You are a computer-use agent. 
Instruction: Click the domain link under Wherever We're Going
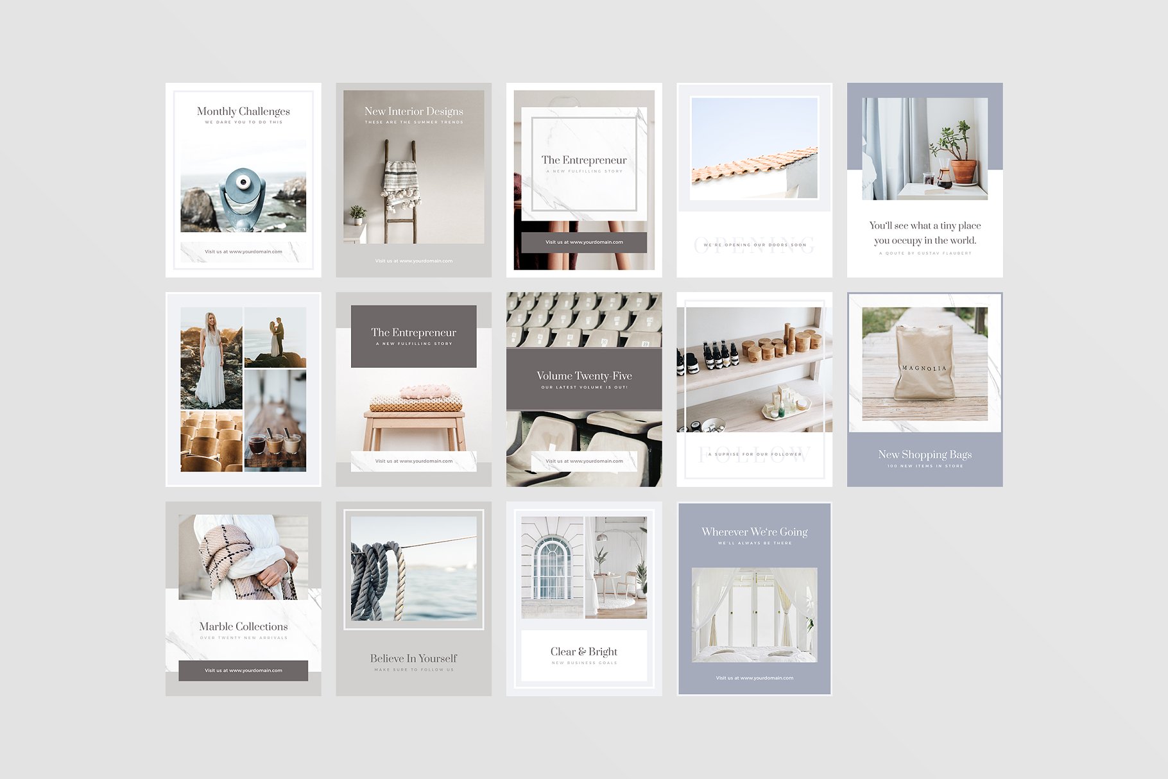(754, 678)
